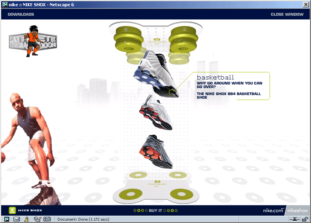
Task: Launch AOL Instant Messenger running man icon
Action: [27, 219]
